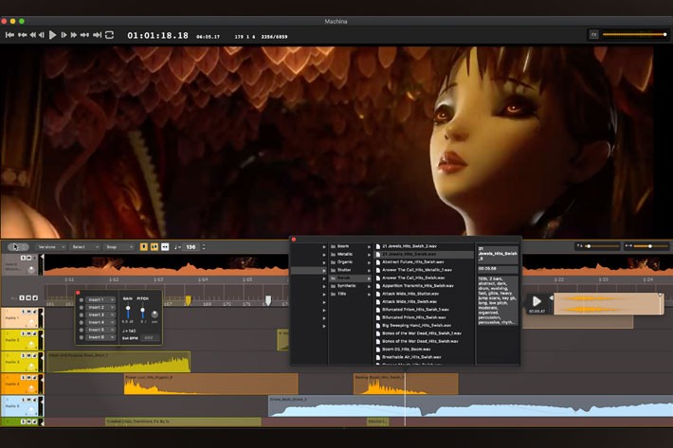Click the first orange marker icon in toolbar
The height and width of the screenshot is (448, 673).
point(144,247)
